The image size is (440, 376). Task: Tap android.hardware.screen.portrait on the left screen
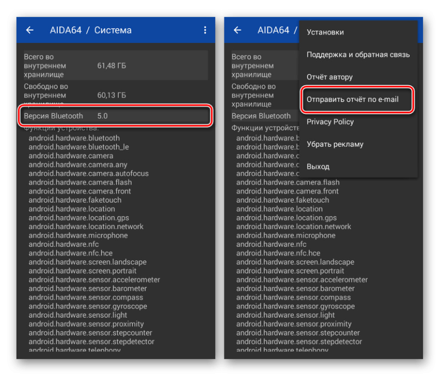[82, 271]
